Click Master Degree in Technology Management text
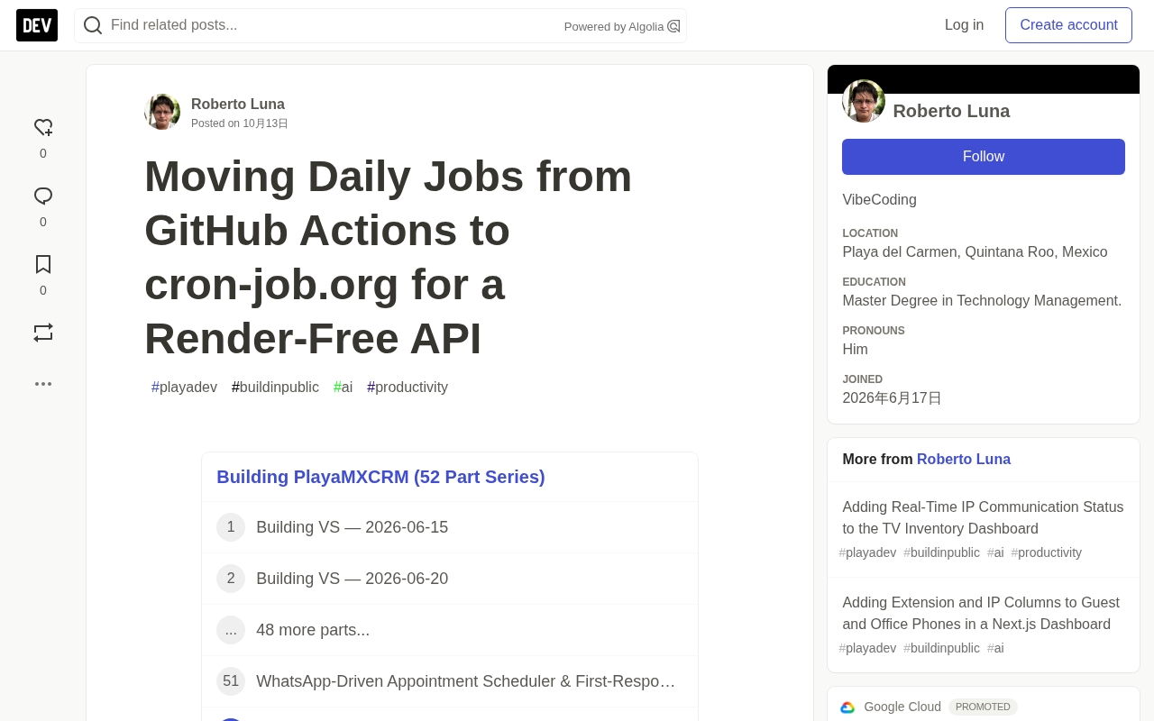The width and height of the screenshot is (1154, 721). [982, 301]
